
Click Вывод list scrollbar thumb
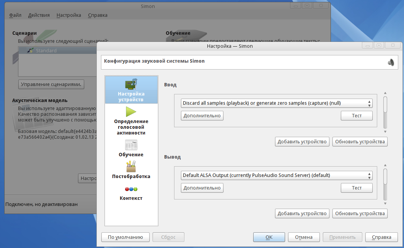385,177
